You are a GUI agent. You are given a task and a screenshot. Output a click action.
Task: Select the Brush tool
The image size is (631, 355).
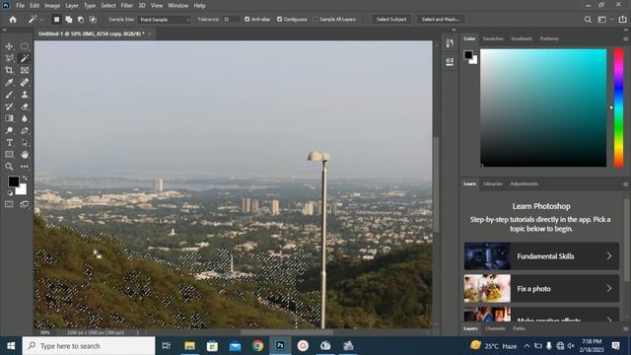pyautogui.click(x=9, y=95)
